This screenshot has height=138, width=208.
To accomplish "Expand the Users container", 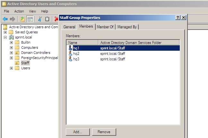I will pos(12,68).
